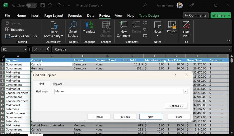This screenshot has width=234, height=136.
Task: Open Workbook Statistics
Action: pos(21,36)
